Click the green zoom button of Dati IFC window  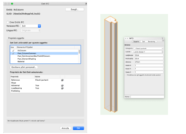click(12, 4)
